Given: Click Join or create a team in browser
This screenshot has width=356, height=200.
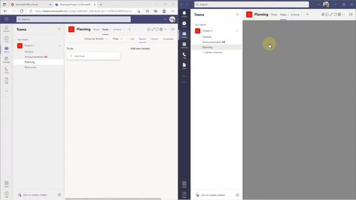Looking at the screenshot, I should coord(32,195).
